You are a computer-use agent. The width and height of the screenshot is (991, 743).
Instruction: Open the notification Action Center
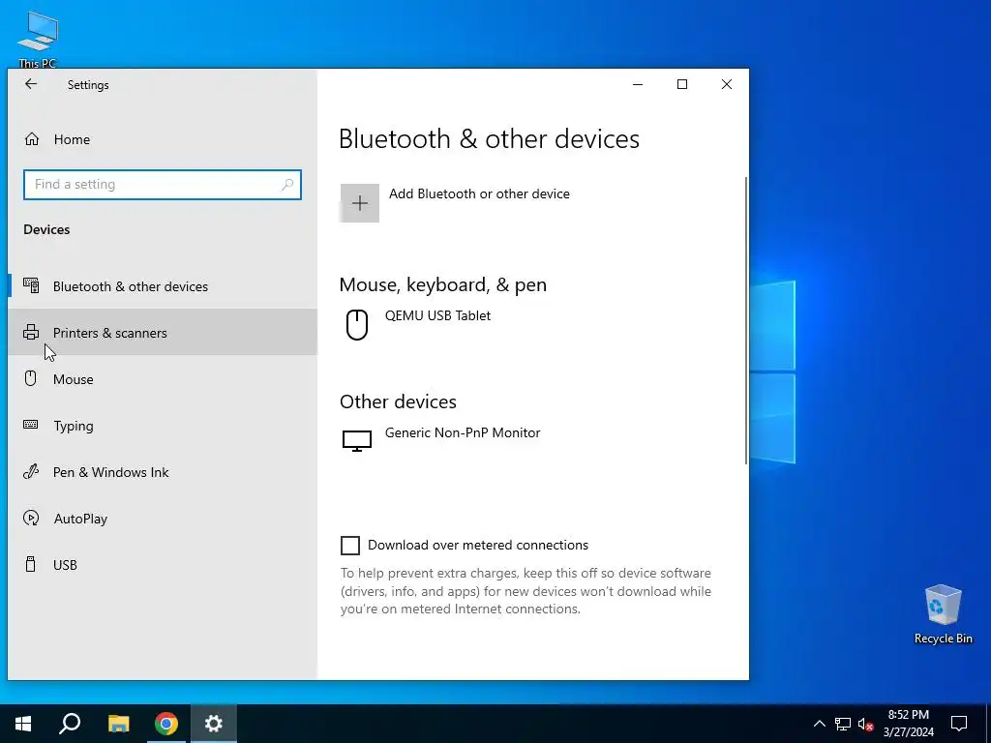tap(959, 724)
